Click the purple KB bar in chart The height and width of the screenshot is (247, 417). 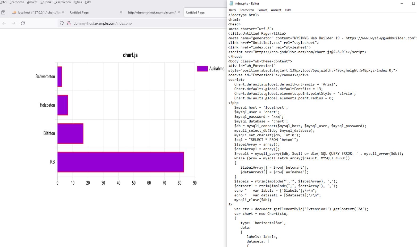pyautogui.click(x=121, y=162)
